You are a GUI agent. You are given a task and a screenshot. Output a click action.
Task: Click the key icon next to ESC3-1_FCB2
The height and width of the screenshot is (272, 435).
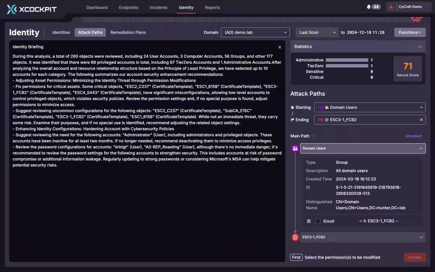(x=397, y=221)
